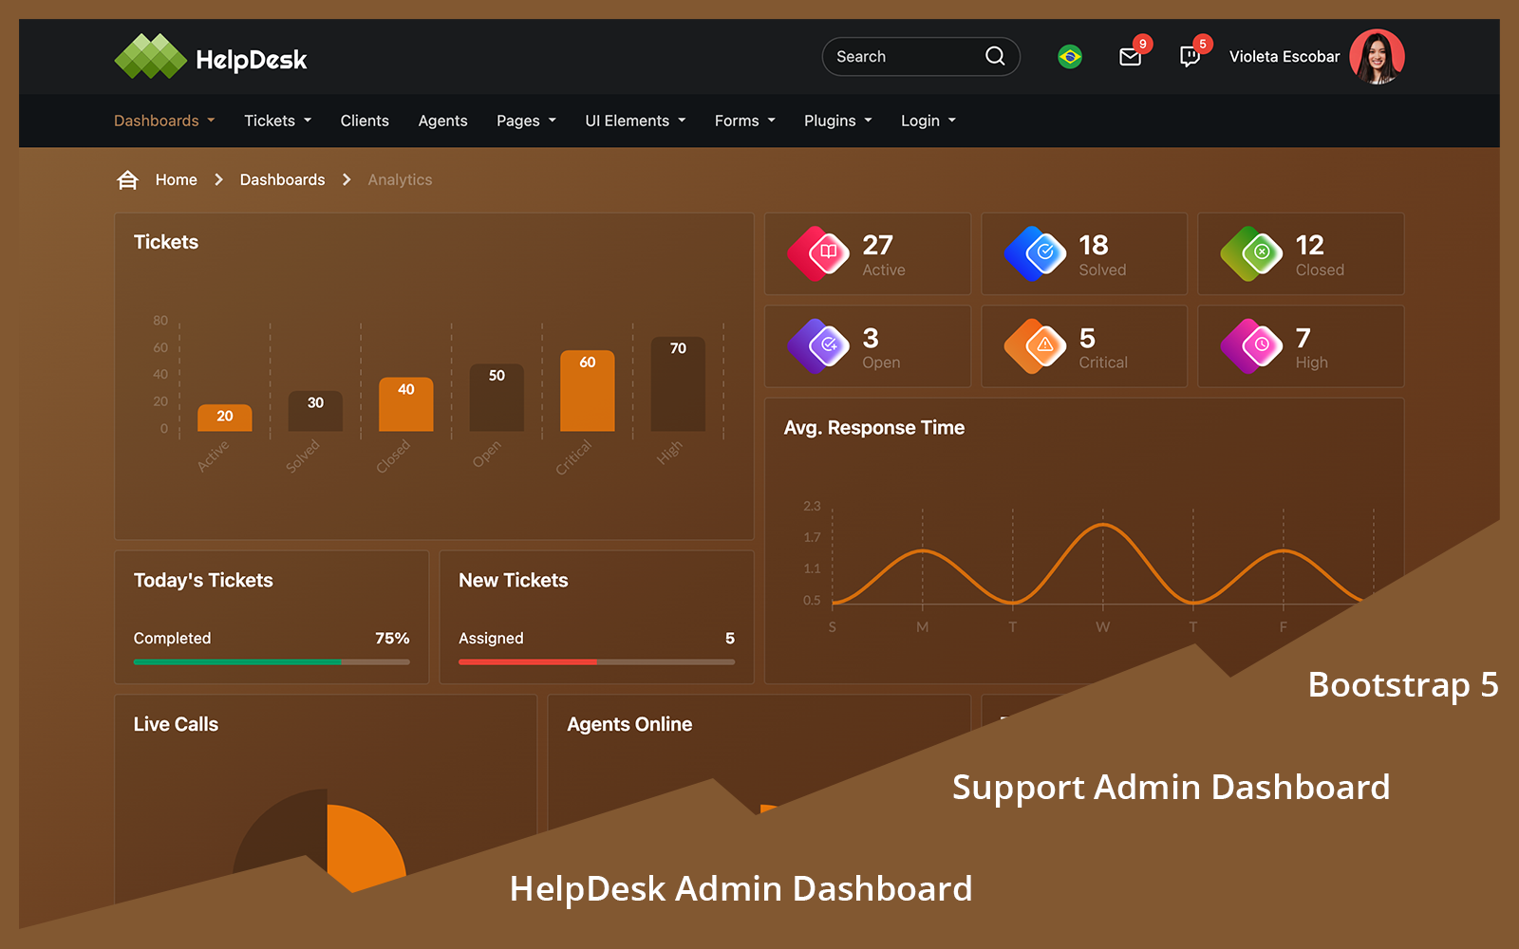Image resolution: width=1519 pixels, height=949 pixels.
Task: Click the Home breadcrumb link
Action: [176, 179]
